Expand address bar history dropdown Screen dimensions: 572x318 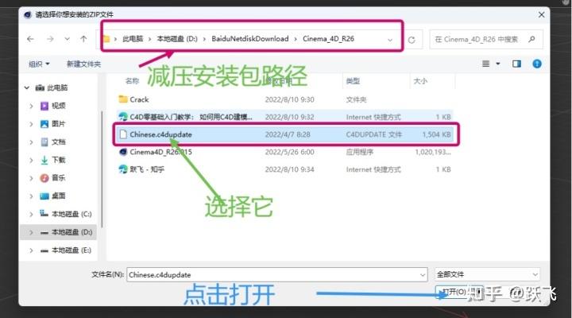(390, 40)
